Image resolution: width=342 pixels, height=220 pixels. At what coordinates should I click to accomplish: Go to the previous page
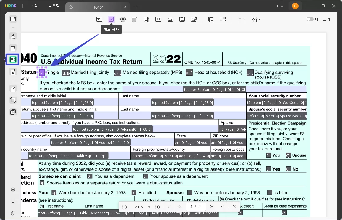(179, 207)
